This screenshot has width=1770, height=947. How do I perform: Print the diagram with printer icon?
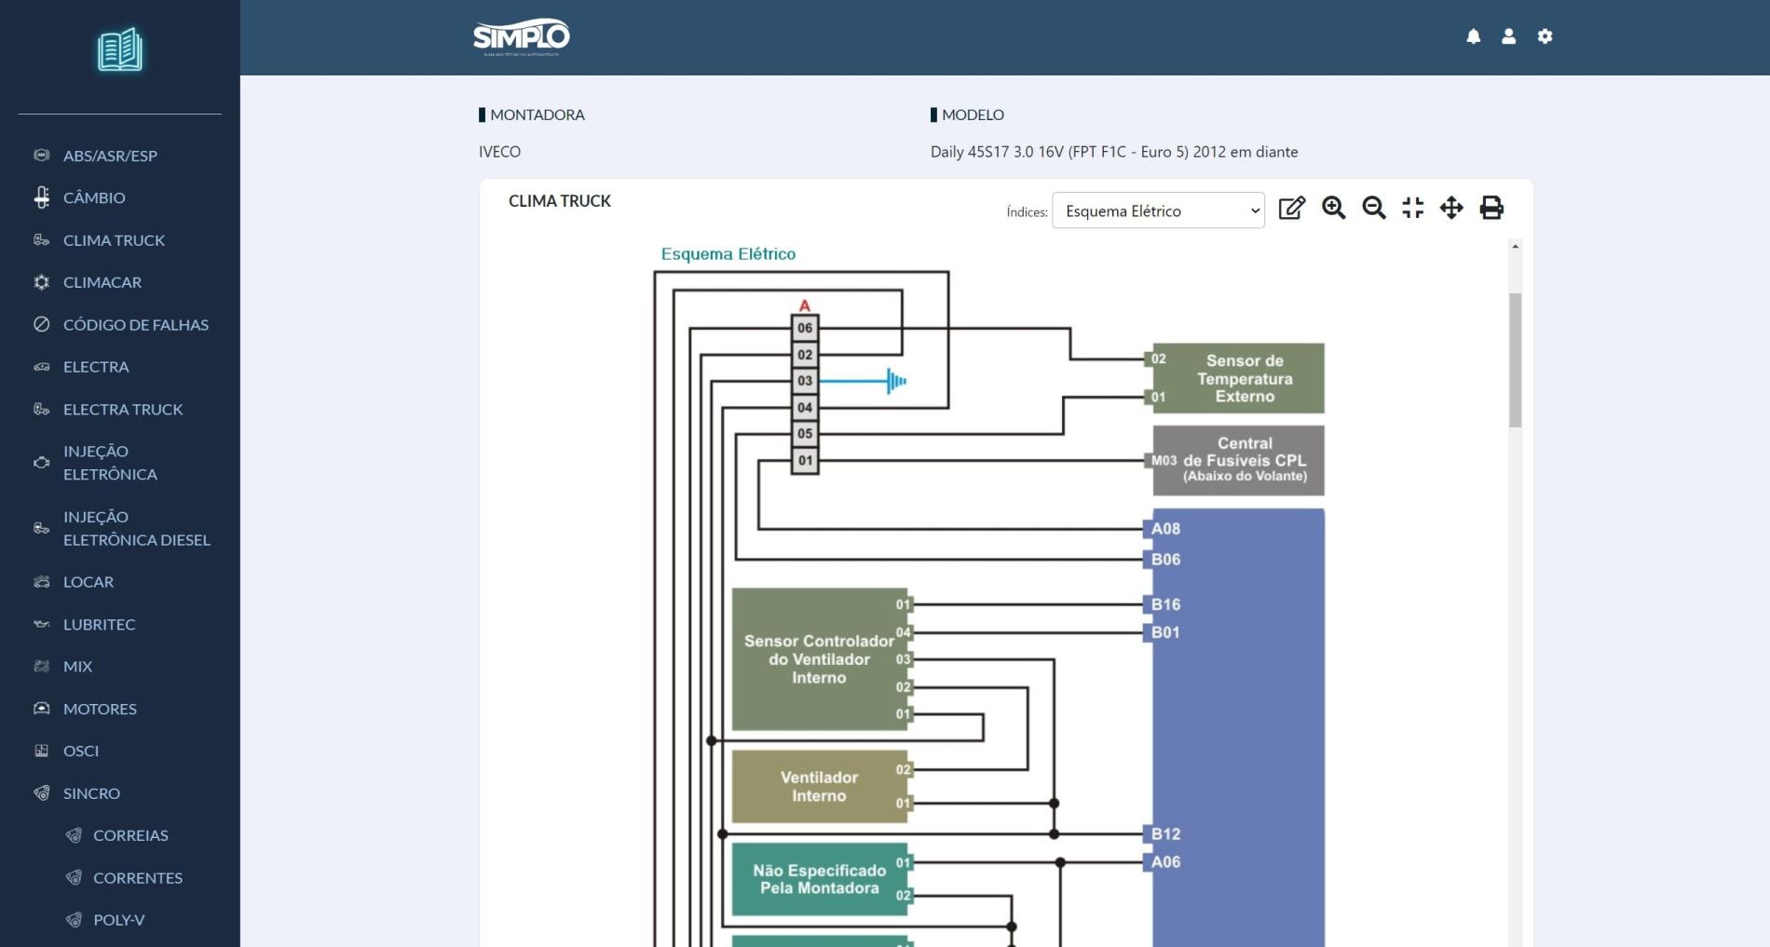pos(1491,208)
